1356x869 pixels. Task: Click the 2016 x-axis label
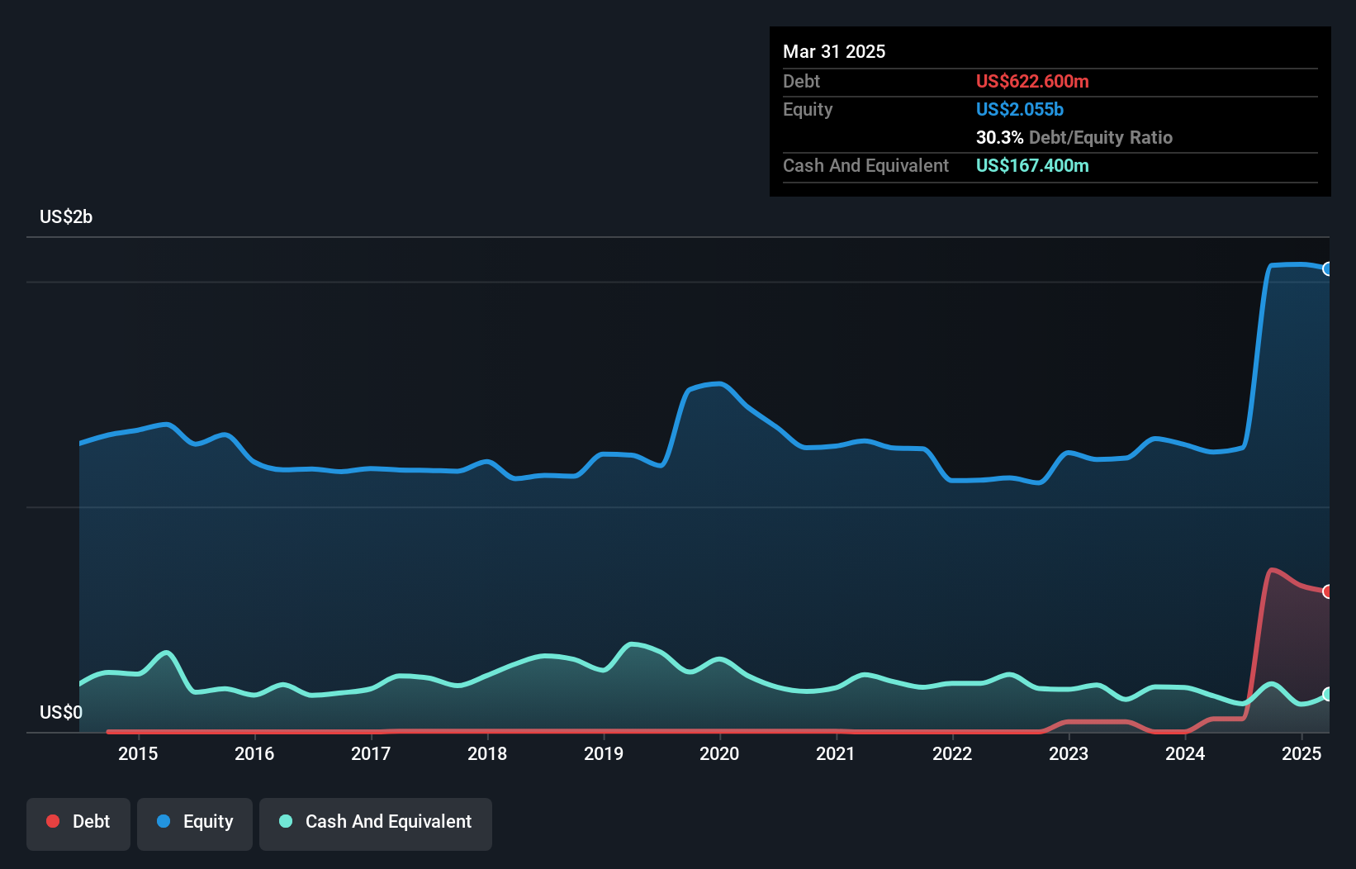[x=254, y=753]
